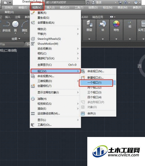
Task: Open the Edit (编辑) menu
Action: [23, 8]
